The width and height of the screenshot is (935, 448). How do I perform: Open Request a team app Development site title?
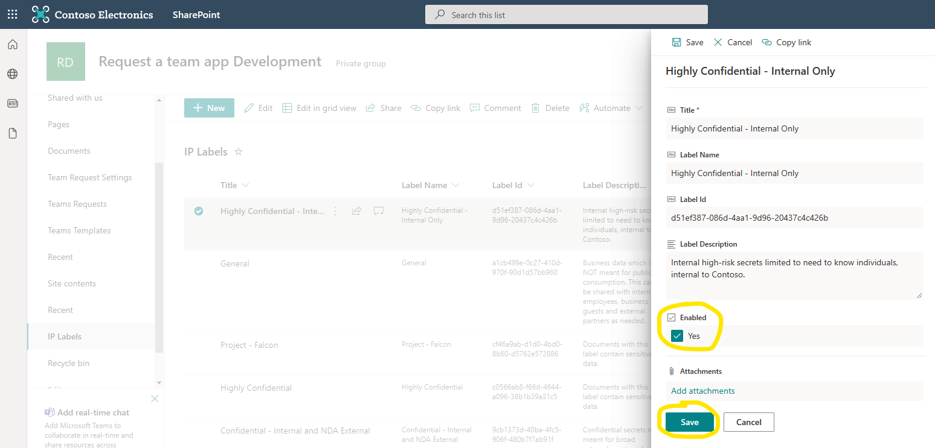click(x=210, y=62)
